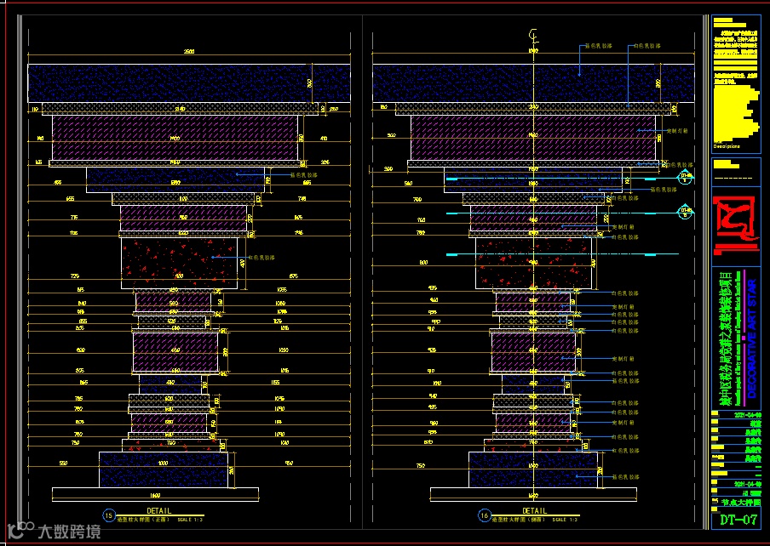Select the Descriptions label in title block
The width and height of the screenshot is (770, 546).
(727, 146)
